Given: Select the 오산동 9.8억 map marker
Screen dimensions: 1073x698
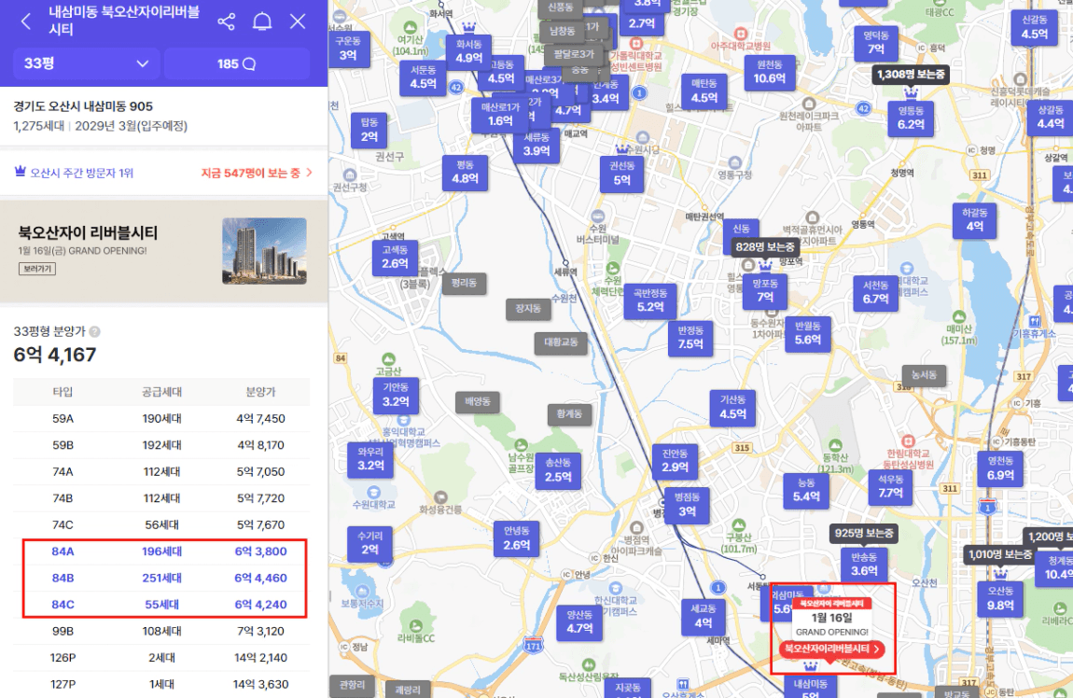Looking at the screenshot, I should pyautogui.click(x=1000, y=598).
